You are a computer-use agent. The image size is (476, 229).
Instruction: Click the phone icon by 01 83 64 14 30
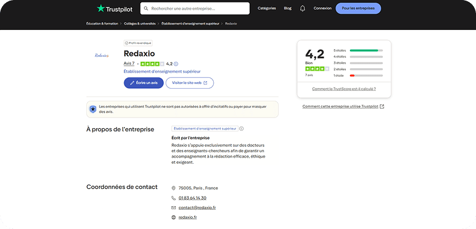(173, 198)
